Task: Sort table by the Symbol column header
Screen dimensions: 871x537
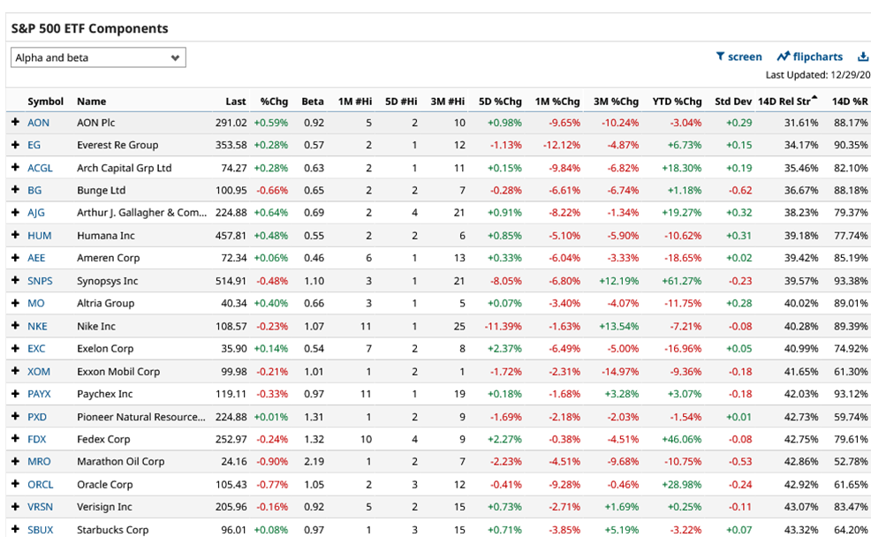Action: (x=45, y=101)
